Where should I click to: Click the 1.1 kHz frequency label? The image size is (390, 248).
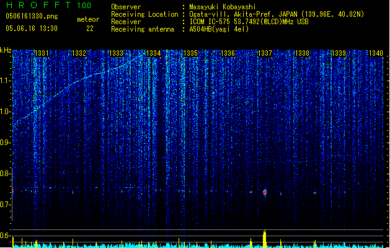[6, 81]
